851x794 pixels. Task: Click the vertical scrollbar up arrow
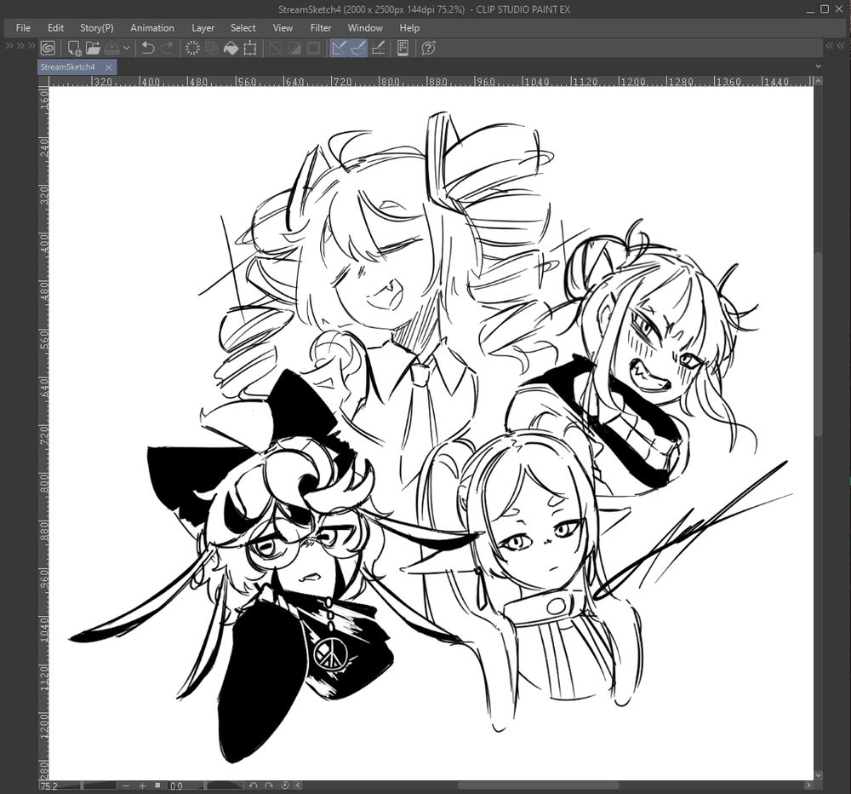tap(819, 81)
